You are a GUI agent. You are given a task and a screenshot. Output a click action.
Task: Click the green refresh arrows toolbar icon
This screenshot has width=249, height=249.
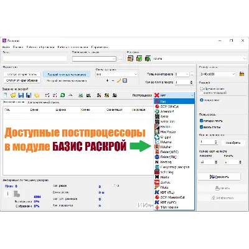pyautogui.click(x=62, y=95)
